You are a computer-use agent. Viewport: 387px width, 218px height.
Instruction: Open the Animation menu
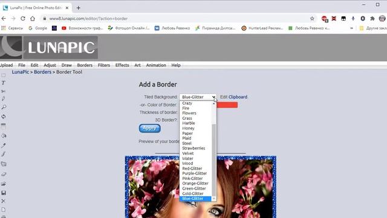coord(156,65)
